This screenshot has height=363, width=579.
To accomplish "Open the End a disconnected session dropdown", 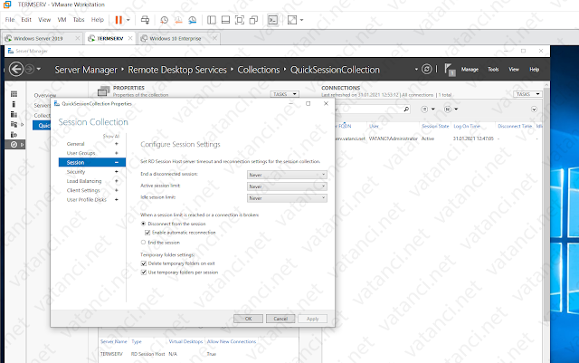I will click(287, 175).
